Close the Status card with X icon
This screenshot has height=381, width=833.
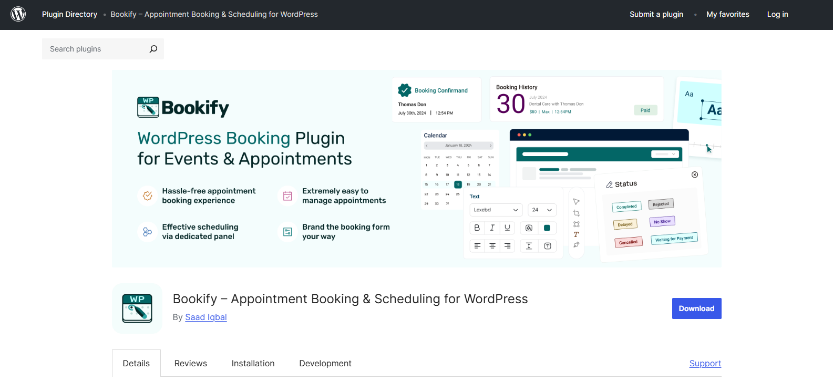(695, 174)
